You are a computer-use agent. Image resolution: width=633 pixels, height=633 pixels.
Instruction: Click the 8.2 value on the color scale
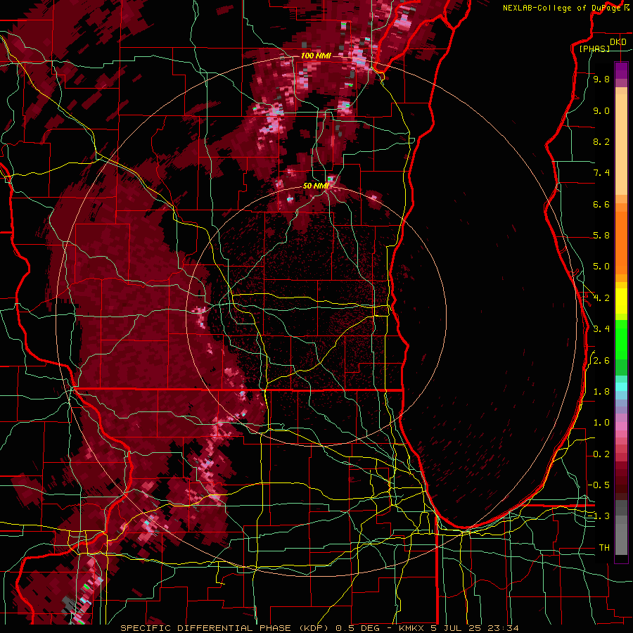pos(601,141)
